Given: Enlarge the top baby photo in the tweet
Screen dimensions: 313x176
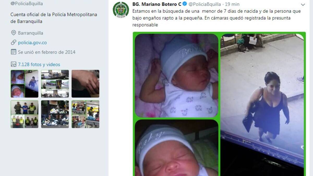Looking at the screenshot, I should click(177, 76).
